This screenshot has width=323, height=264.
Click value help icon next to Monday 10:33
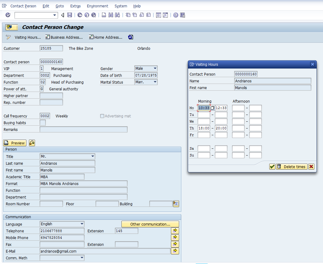point(213,108)
